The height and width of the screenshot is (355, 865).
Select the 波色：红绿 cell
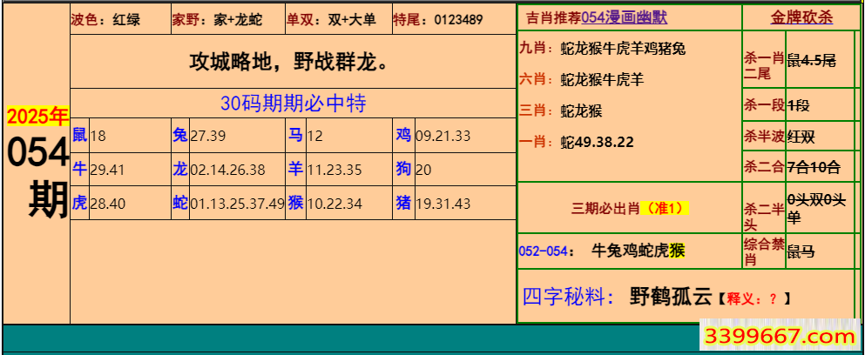click(120, 20)
